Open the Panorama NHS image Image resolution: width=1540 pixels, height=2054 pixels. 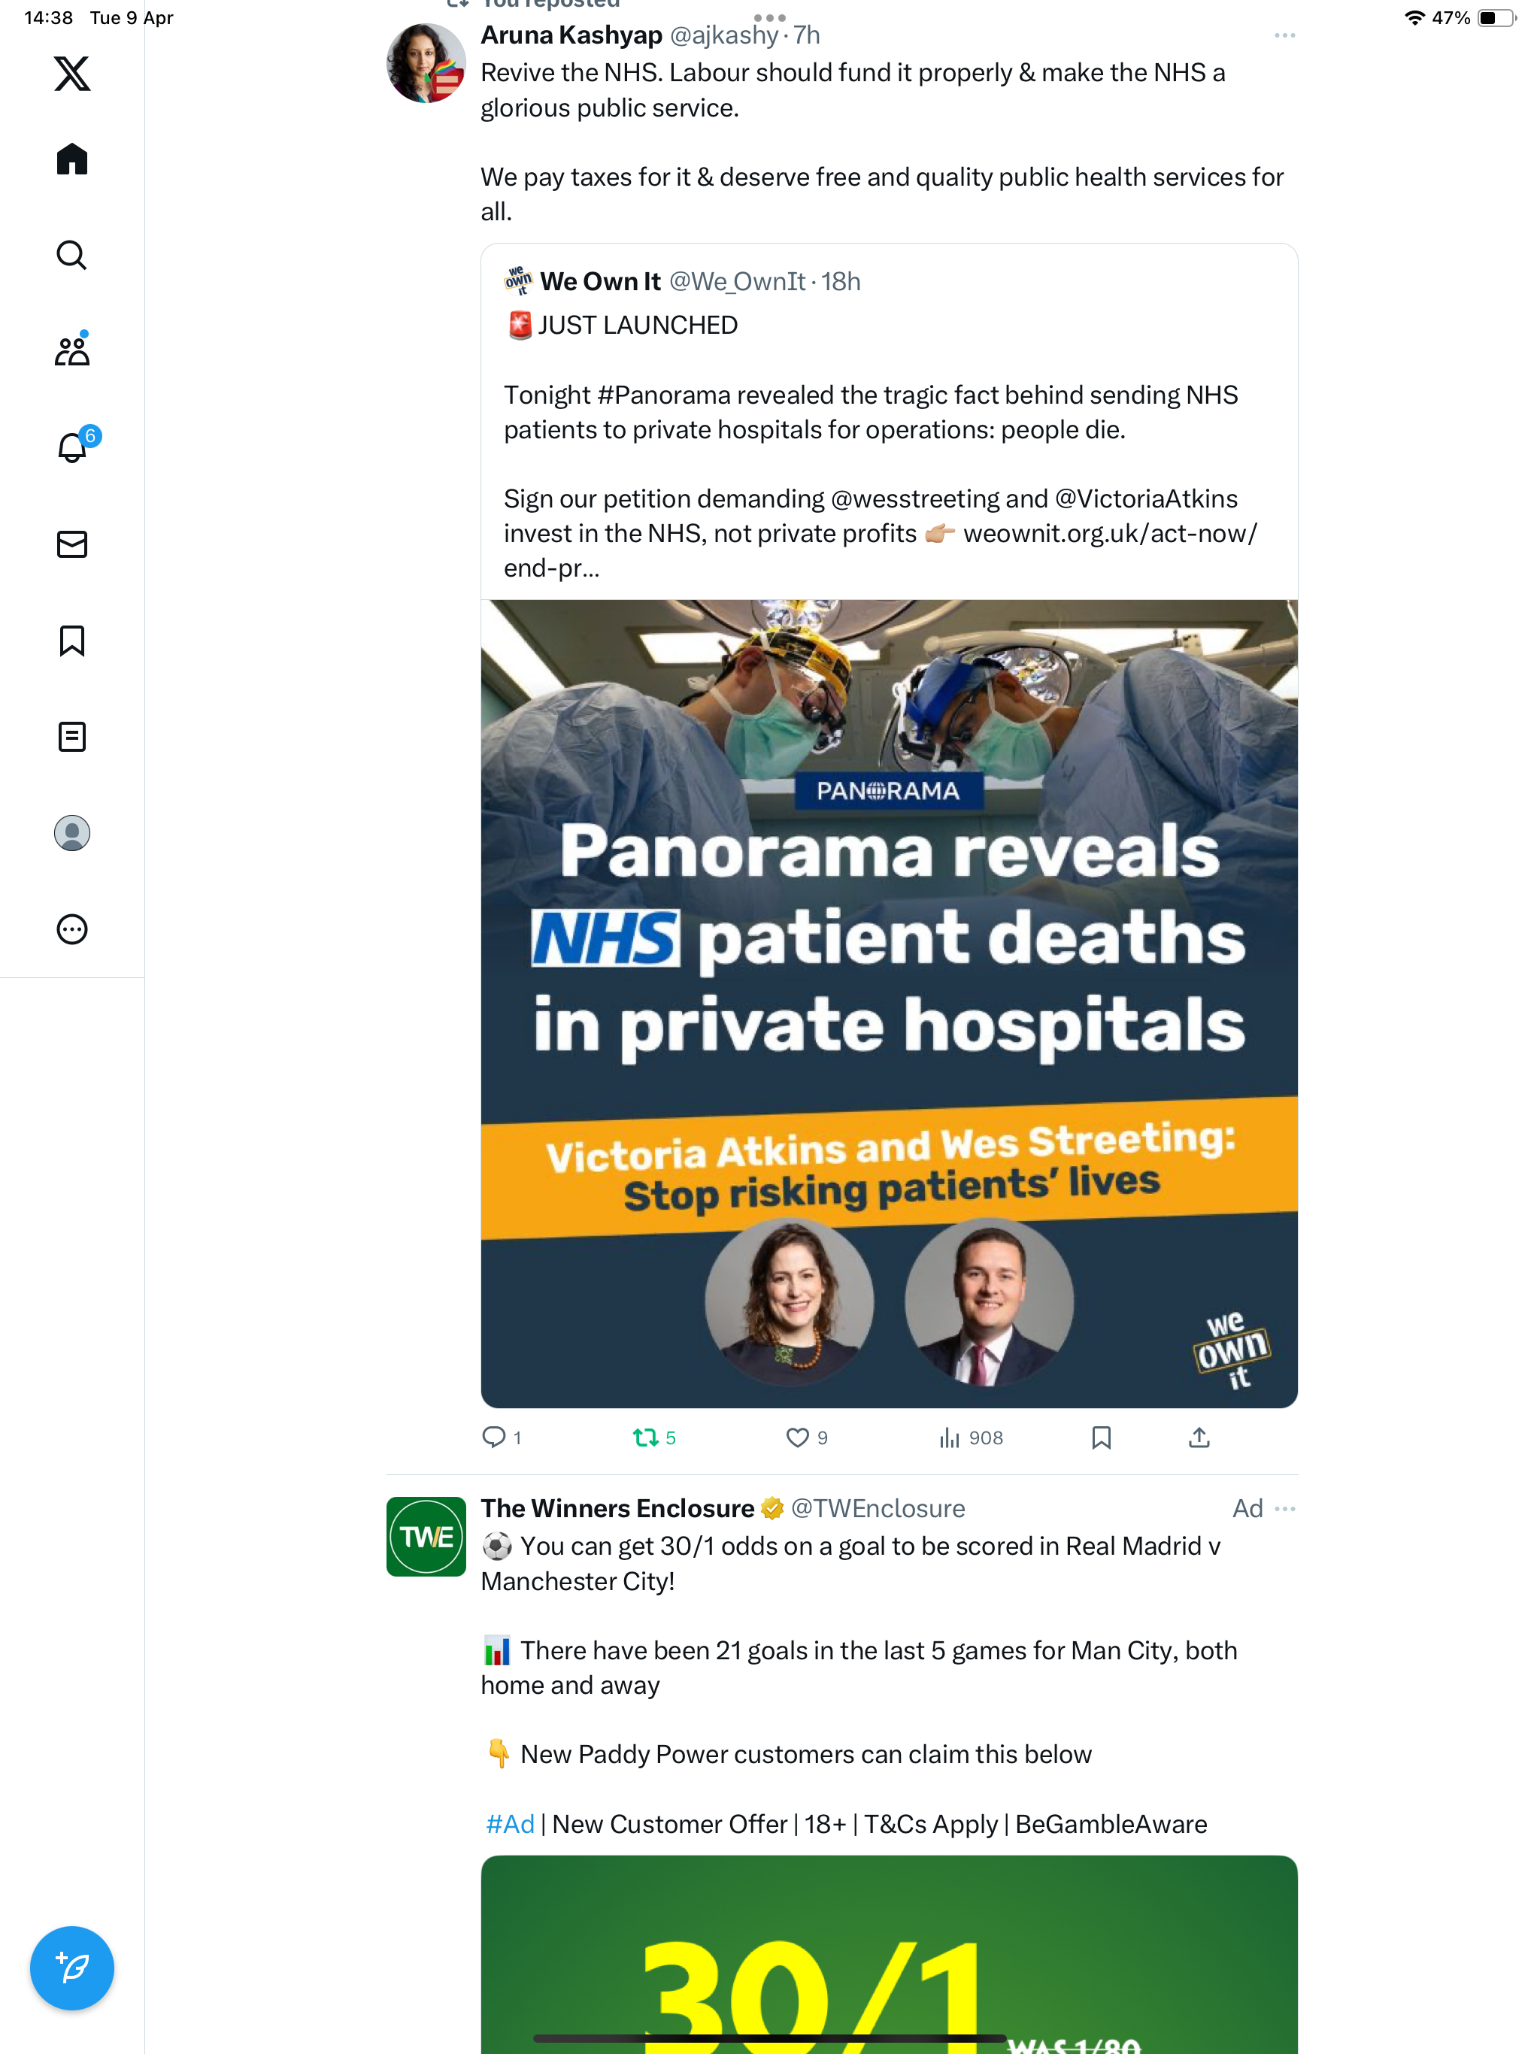tap(889, 1003)
